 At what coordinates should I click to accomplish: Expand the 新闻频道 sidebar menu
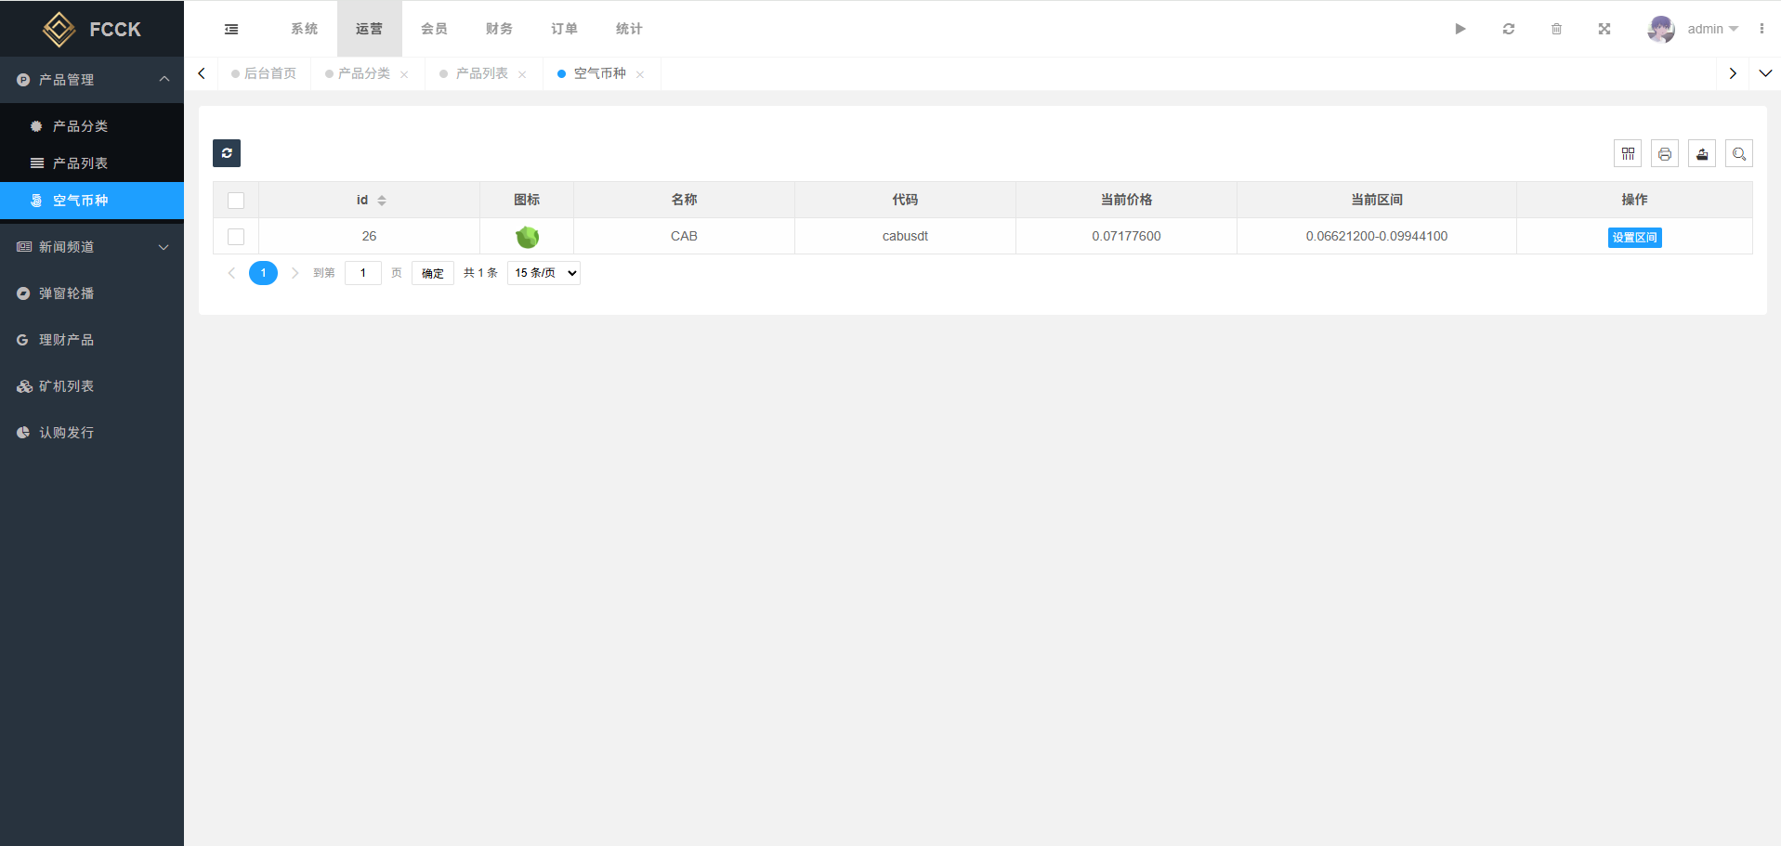click(92, 247)
